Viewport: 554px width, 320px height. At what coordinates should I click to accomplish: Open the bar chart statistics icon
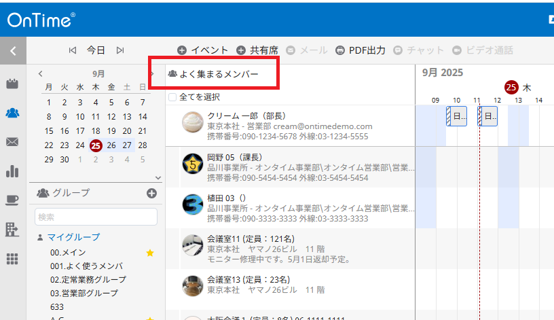[12, 171]
